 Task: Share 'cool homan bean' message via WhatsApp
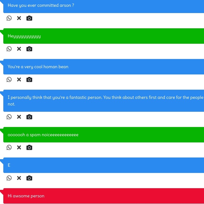[9, 80]
